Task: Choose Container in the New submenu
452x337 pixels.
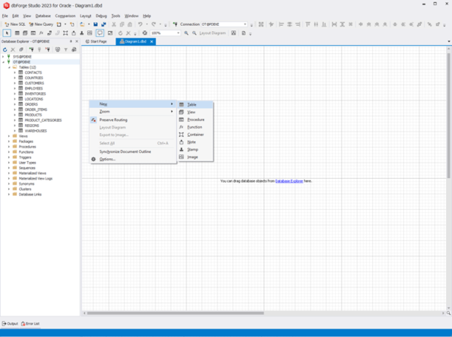Action: 195,135
